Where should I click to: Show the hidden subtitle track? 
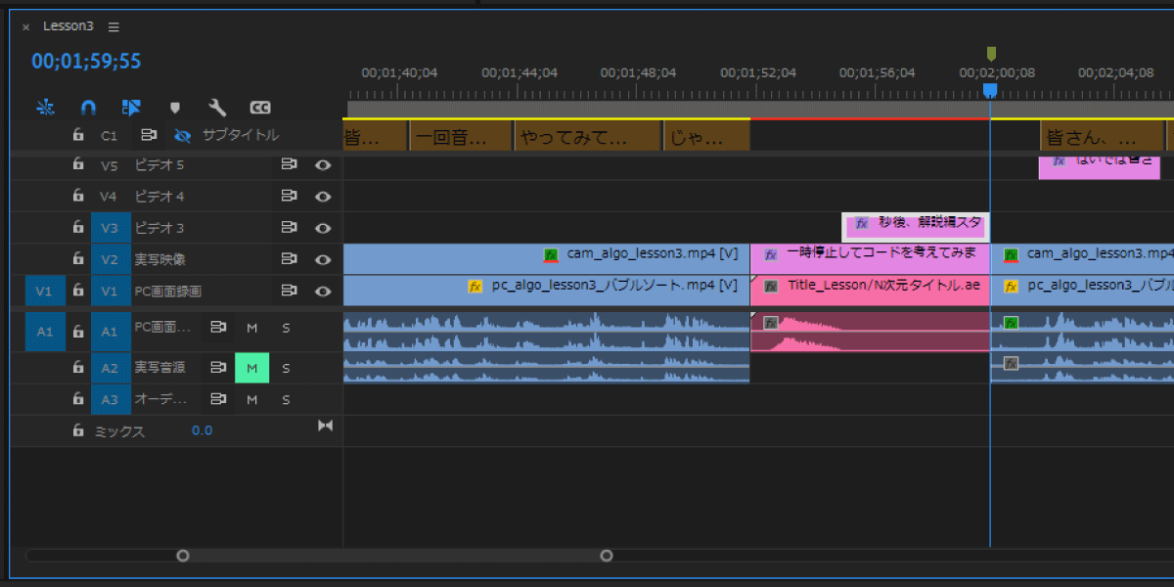[182, 135]
